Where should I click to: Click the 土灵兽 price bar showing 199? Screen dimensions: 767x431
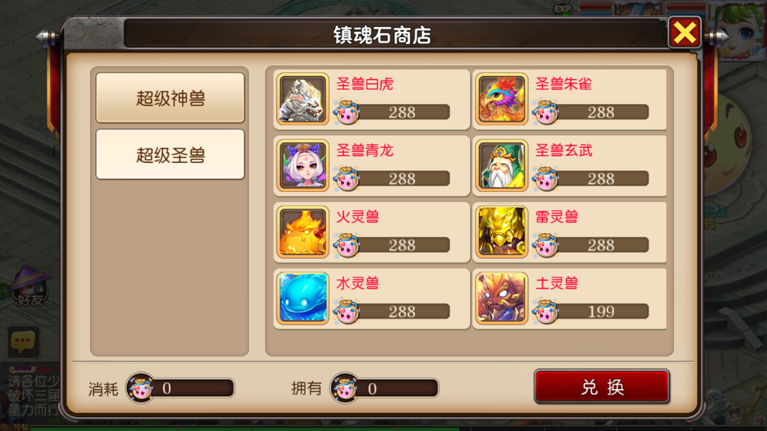tap(602, 311)
